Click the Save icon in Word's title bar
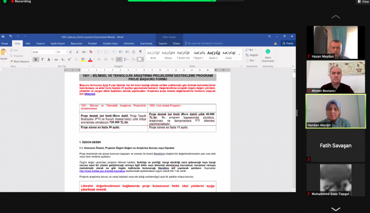 (x=3, y=36)
